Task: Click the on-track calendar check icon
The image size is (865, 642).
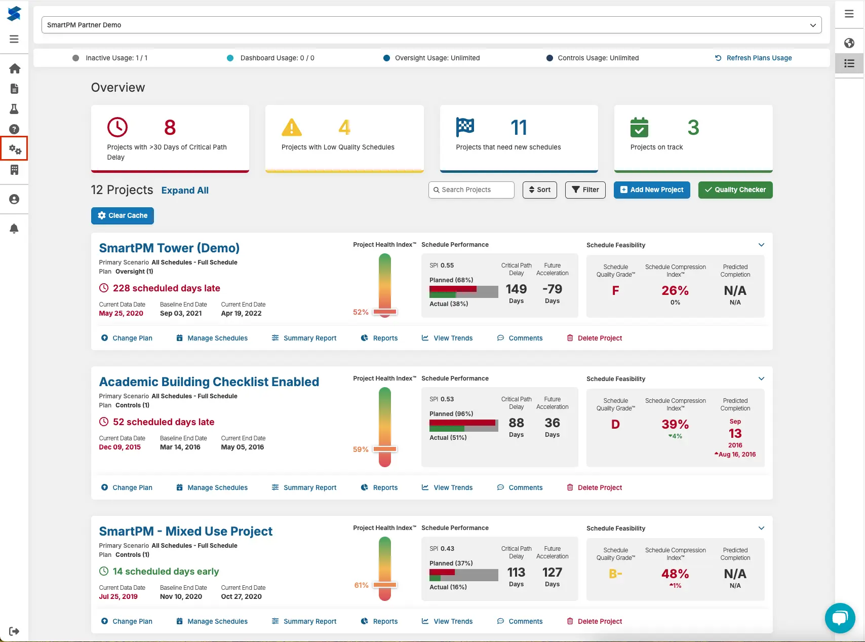Action: pyautogui.click(x=639, y=127)
